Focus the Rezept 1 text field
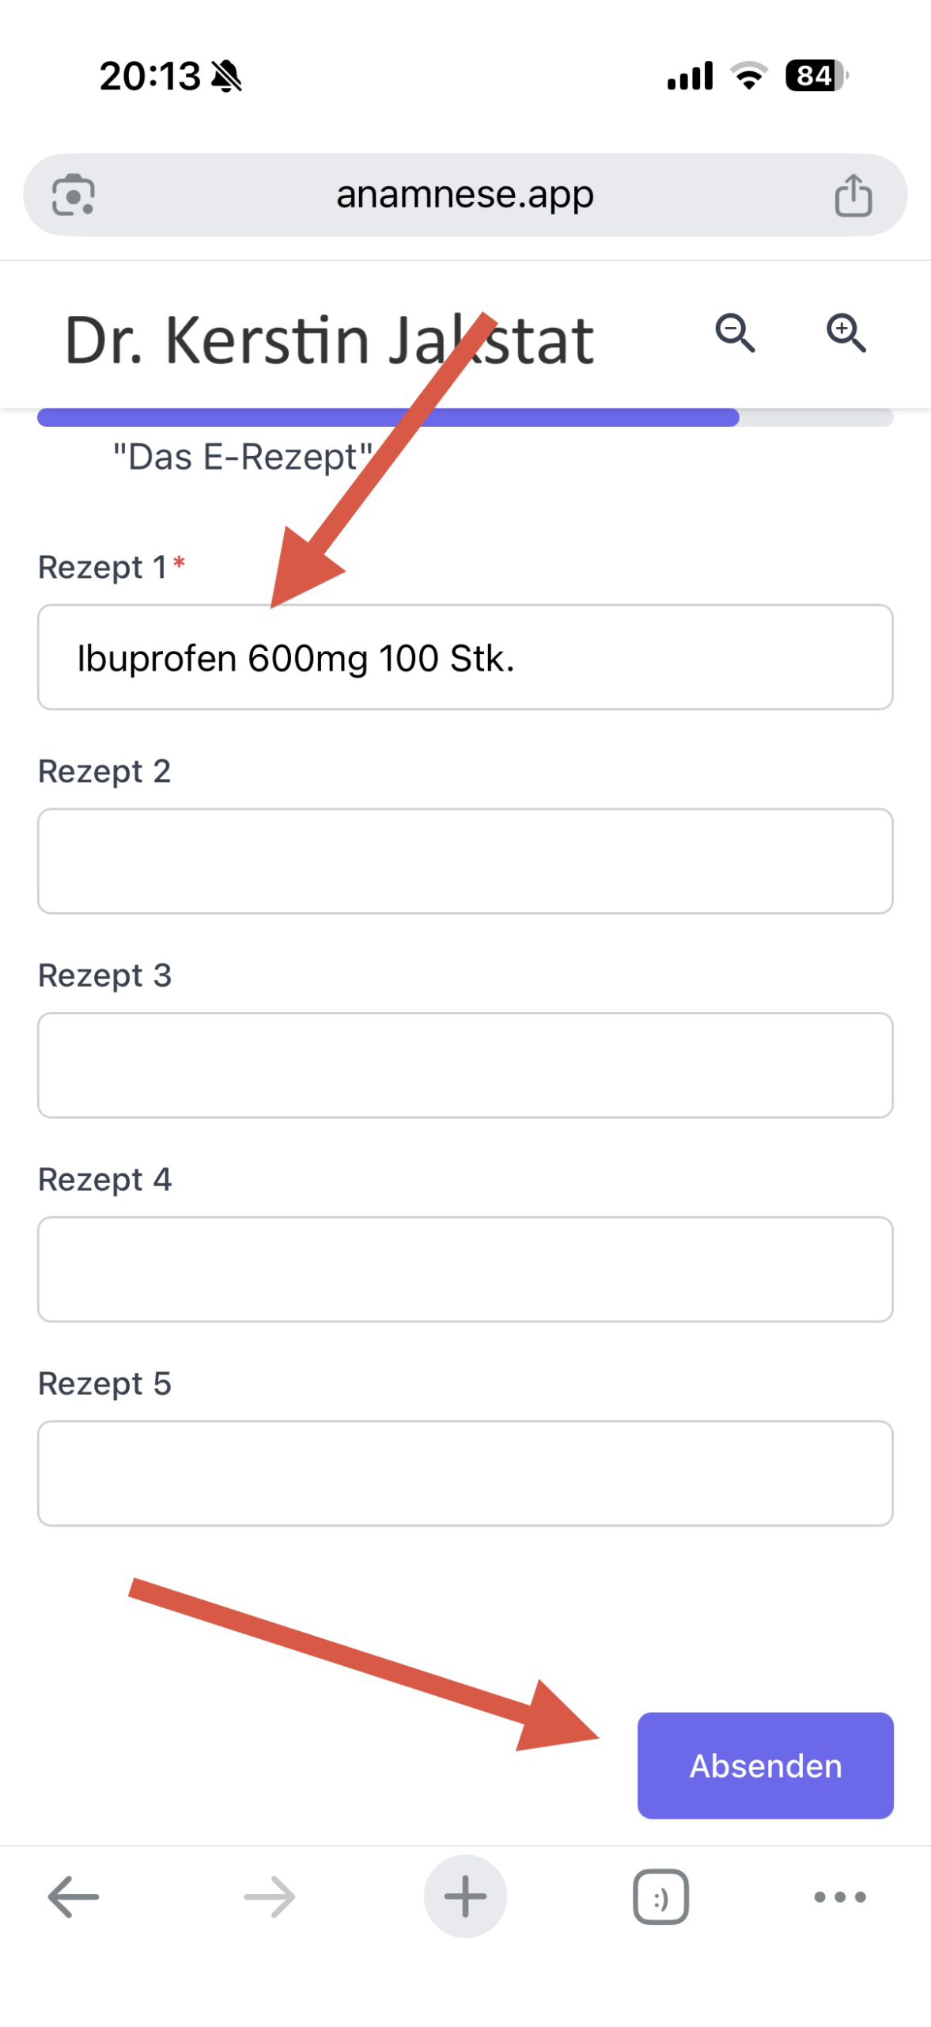This screenshot has height=2027, width=931. point(465,657)
